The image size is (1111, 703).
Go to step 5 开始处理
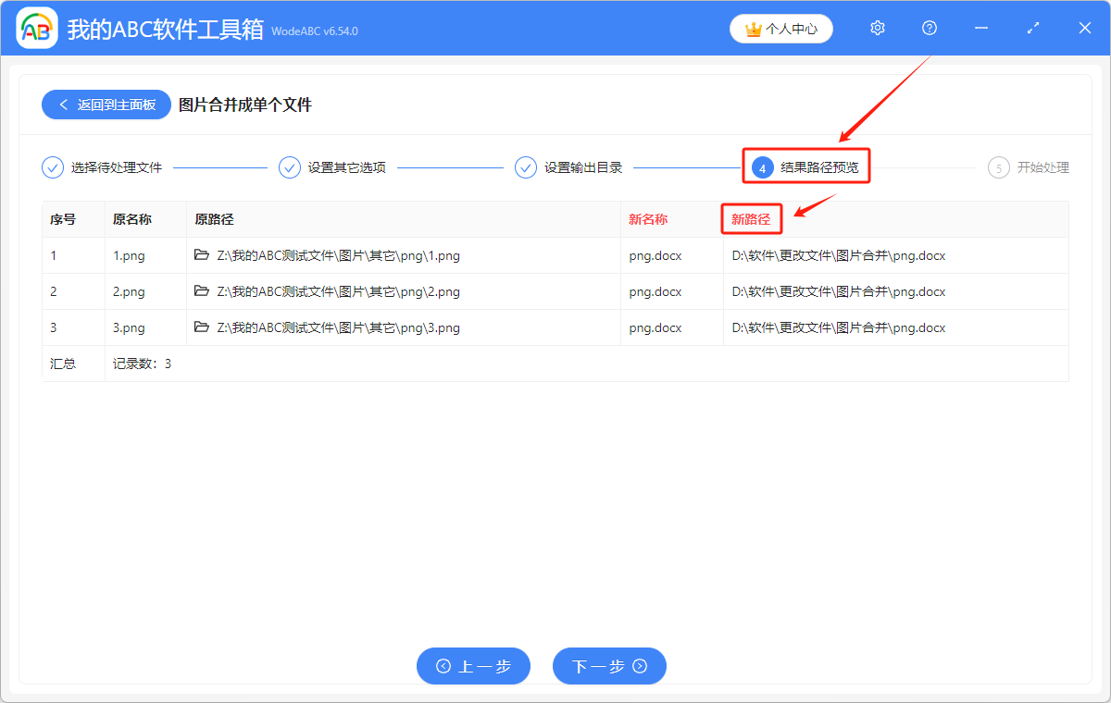click(x=1030, y=168)
